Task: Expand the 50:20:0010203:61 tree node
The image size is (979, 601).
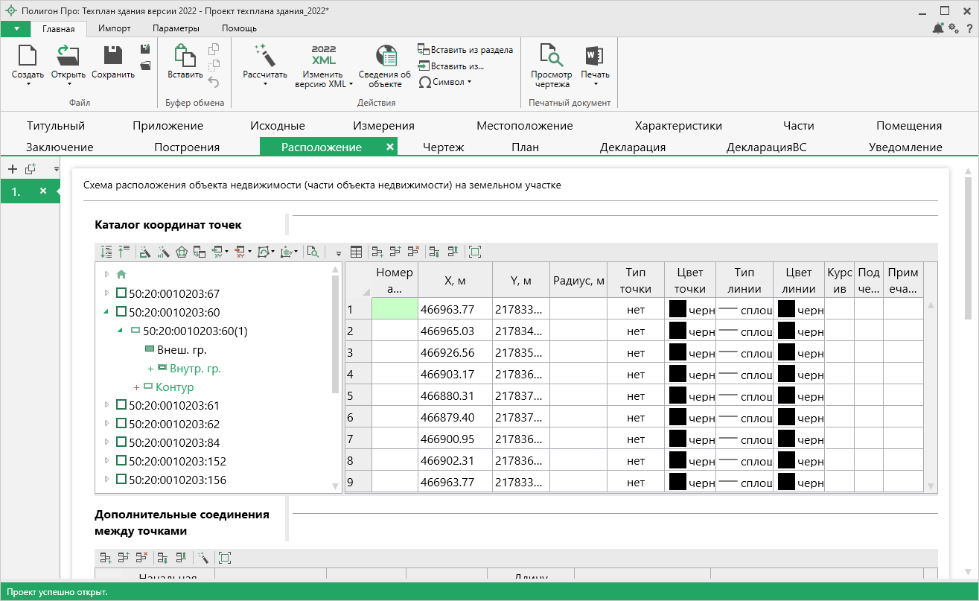Action: (106, 405)
